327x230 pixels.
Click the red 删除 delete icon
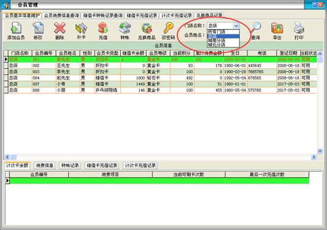(59, 28)
